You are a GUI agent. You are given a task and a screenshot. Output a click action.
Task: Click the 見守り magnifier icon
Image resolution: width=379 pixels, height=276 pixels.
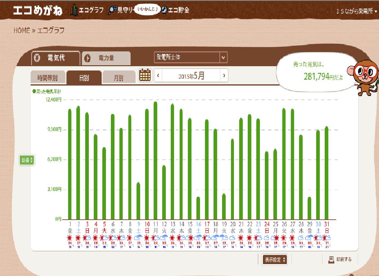point(113,11)
